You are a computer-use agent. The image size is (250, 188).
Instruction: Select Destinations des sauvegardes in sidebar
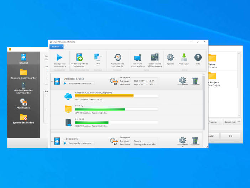pos(24,88)
